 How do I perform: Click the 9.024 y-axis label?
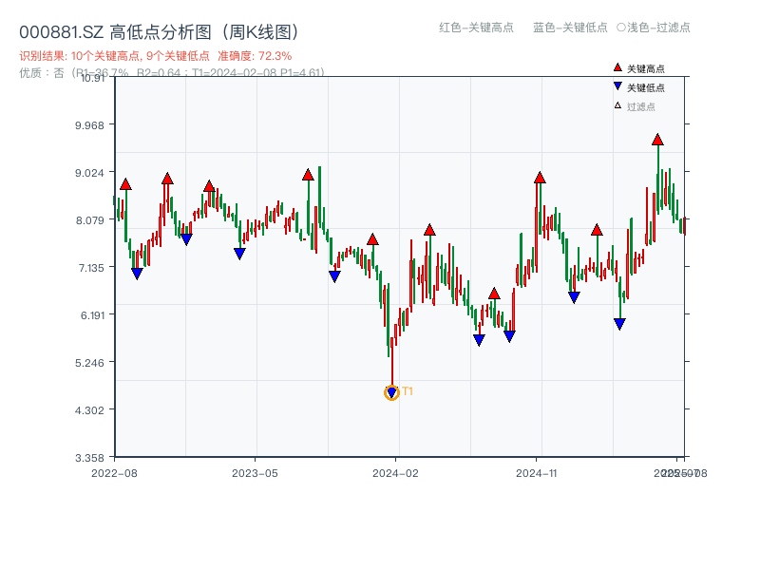tap(89, 173)
